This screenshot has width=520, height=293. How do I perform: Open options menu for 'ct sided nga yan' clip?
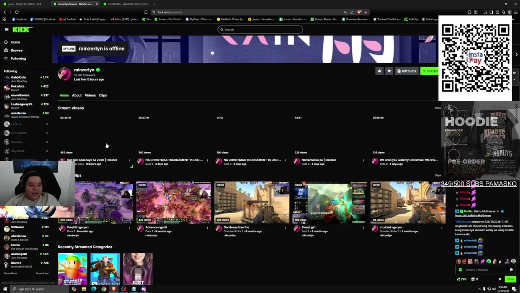[442, 228]
